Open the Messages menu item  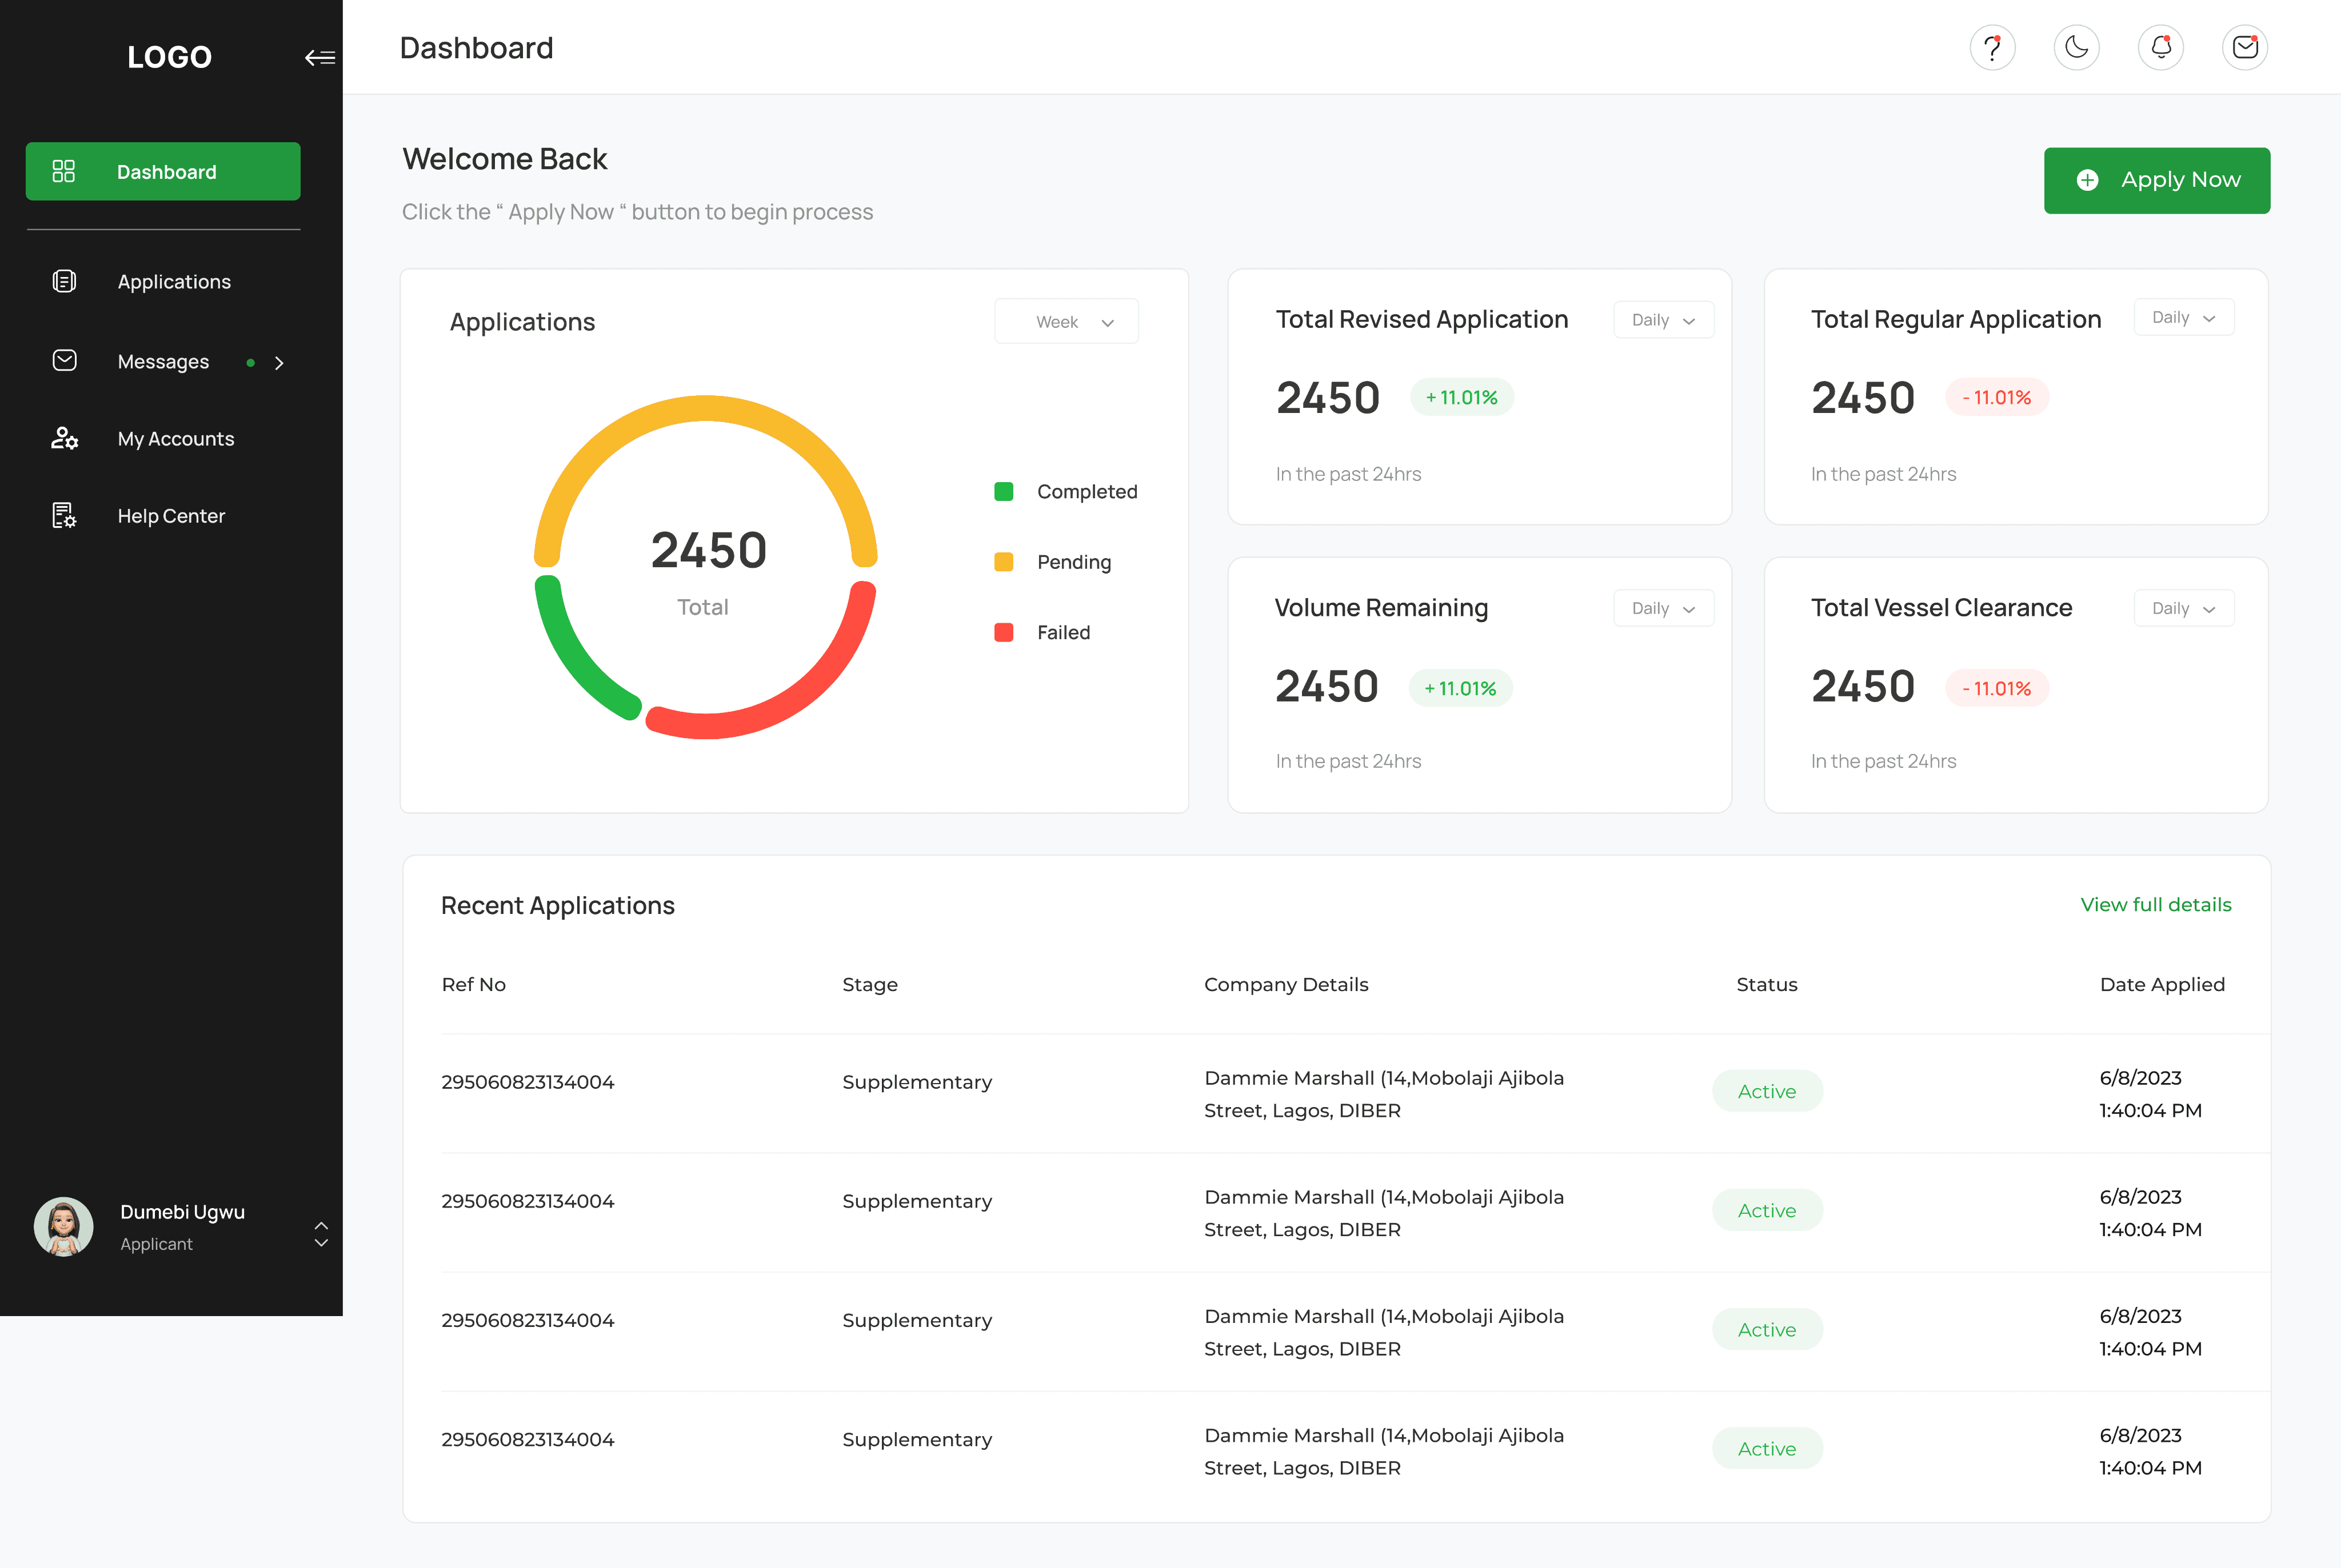[x=163, y=361]
